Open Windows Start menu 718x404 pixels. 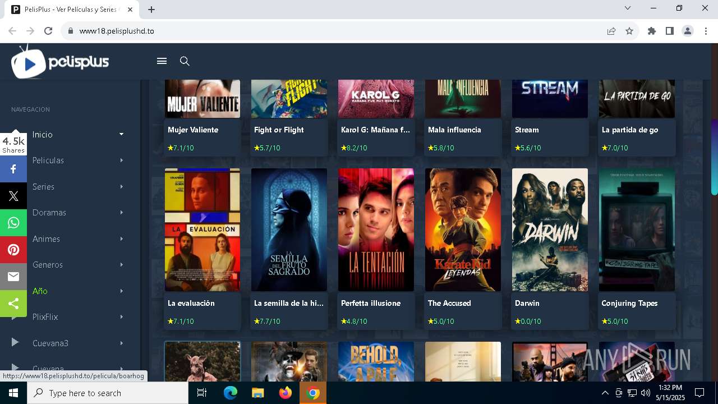click(13, 393)
